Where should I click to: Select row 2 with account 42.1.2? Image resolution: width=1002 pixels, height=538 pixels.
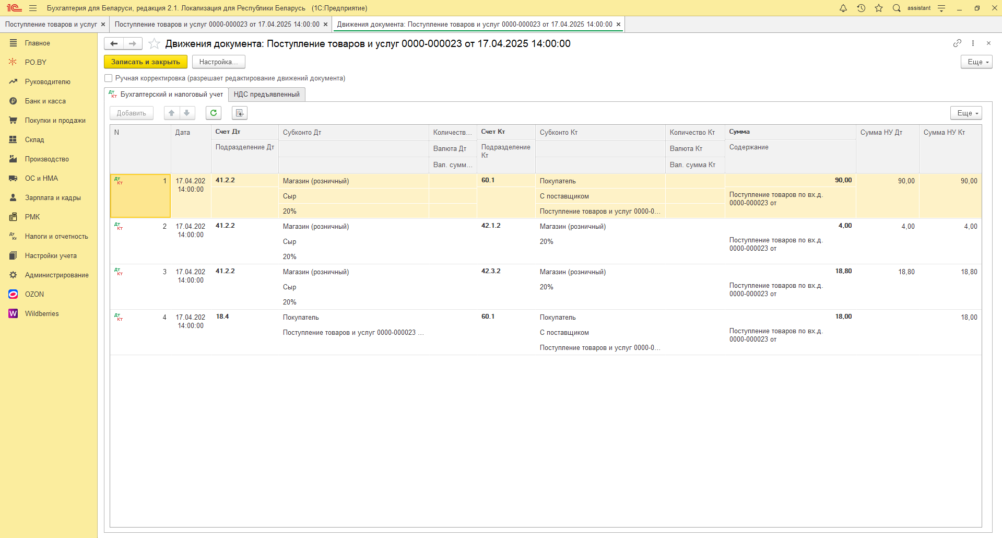pyautogui.click(x=490, y=226)
